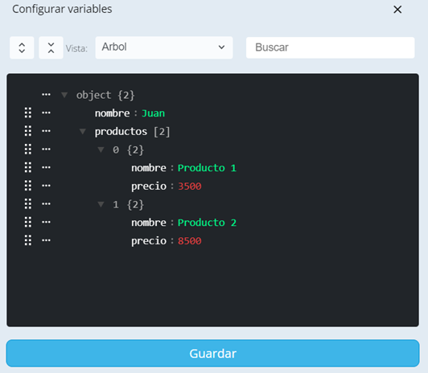Collapse the item 1 {2} node
Viewport: 428px width, 373px height.
pos(101,204)
